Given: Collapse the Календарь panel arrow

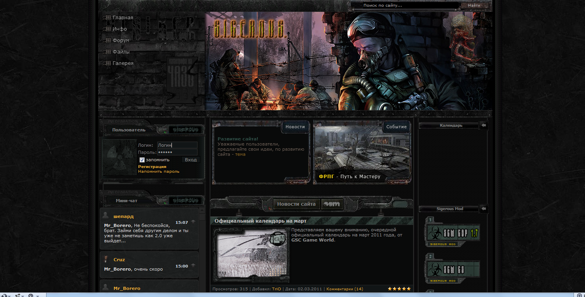Looking at the screenshot, I should point(484,125).
